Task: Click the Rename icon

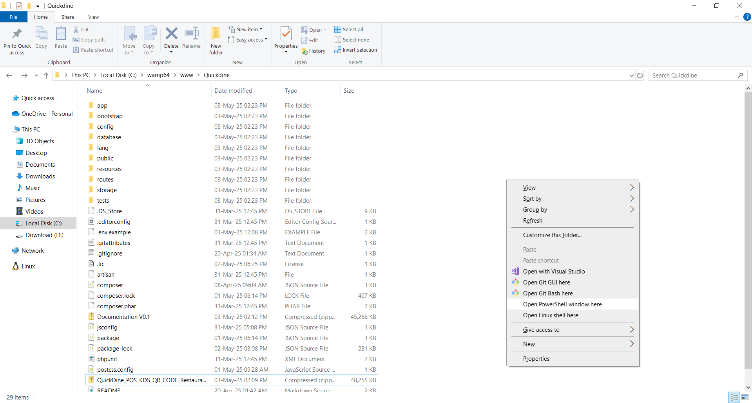Action: [191, 34]
